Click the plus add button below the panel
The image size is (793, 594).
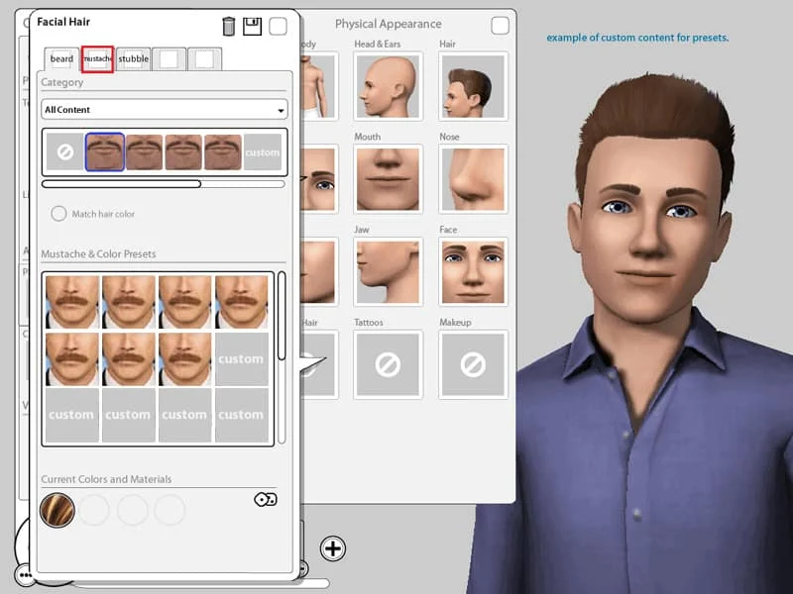[x=333, y=548]
